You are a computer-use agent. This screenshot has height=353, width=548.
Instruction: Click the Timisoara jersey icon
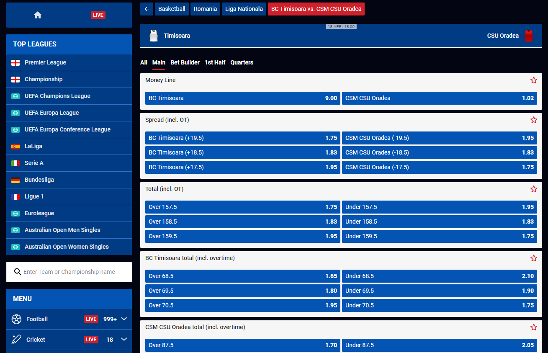(x=154, y=35)
